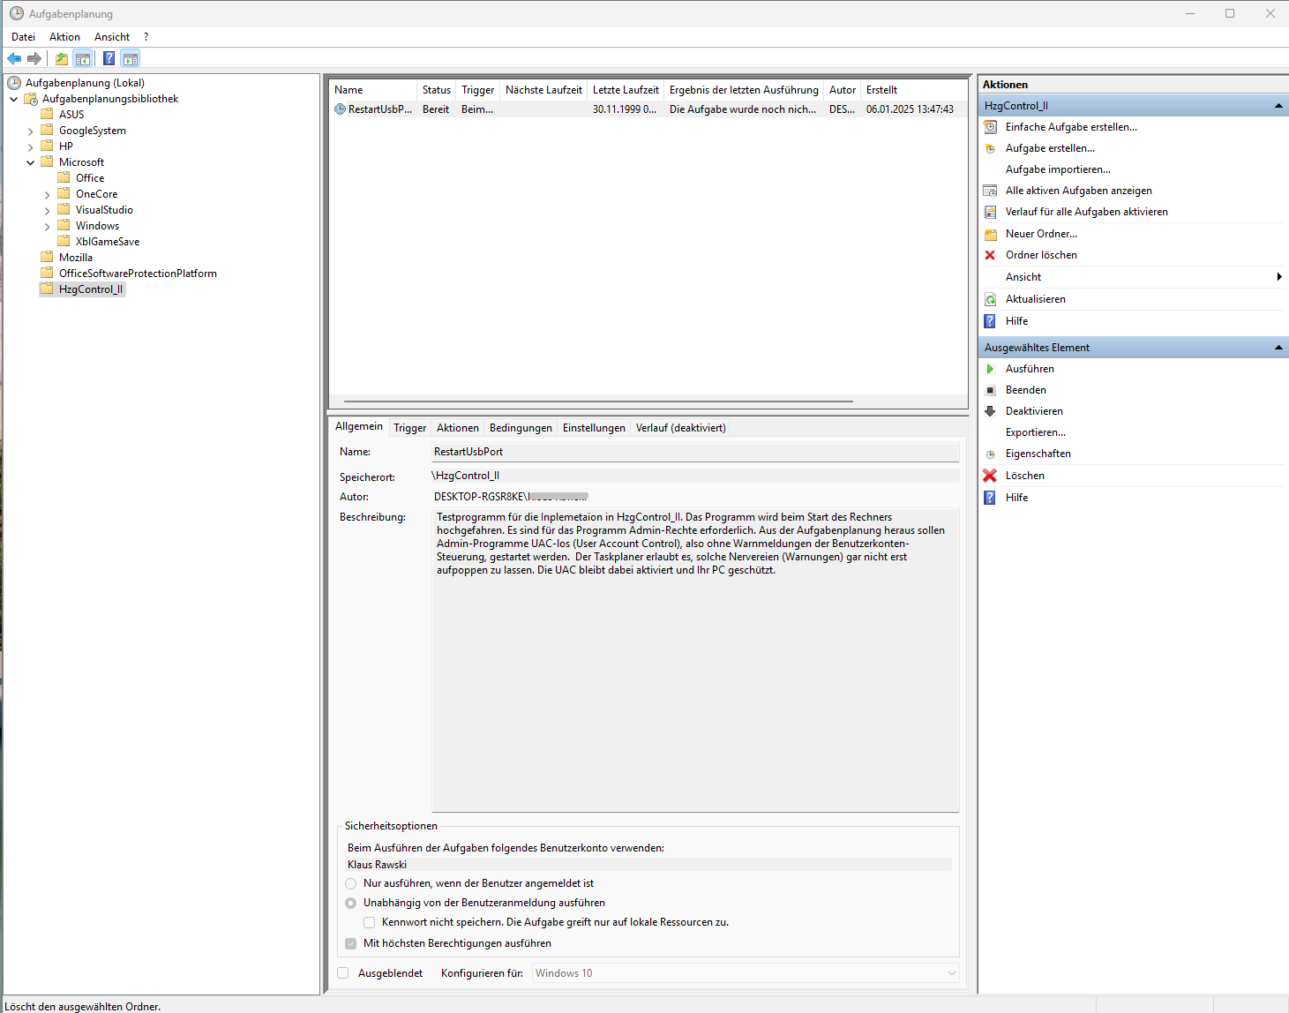Open the 'Konfigurieren für' Windows 10 dropdown

coord(746,973)
